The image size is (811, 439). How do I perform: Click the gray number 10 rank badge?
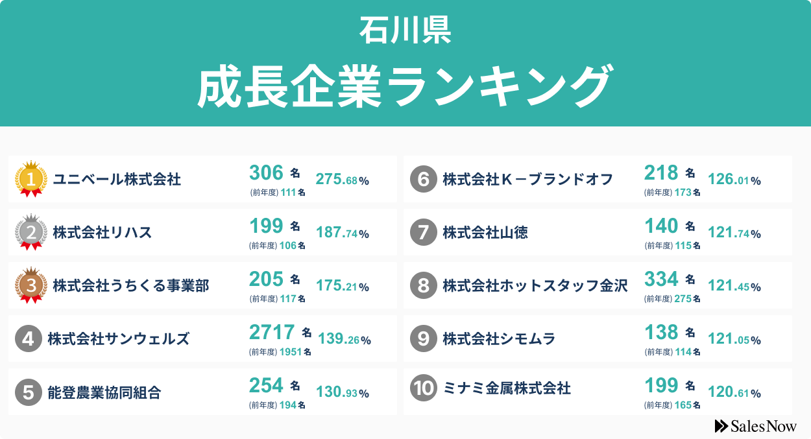click(x=423, y=388)
